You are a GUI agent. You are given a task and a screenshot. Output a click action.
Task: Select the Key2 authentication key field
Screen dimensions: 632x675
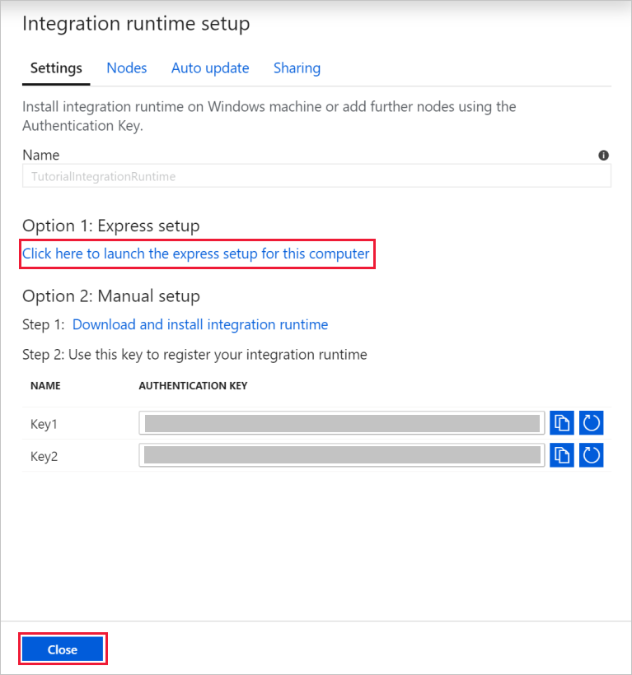click(x=341, y=454)
